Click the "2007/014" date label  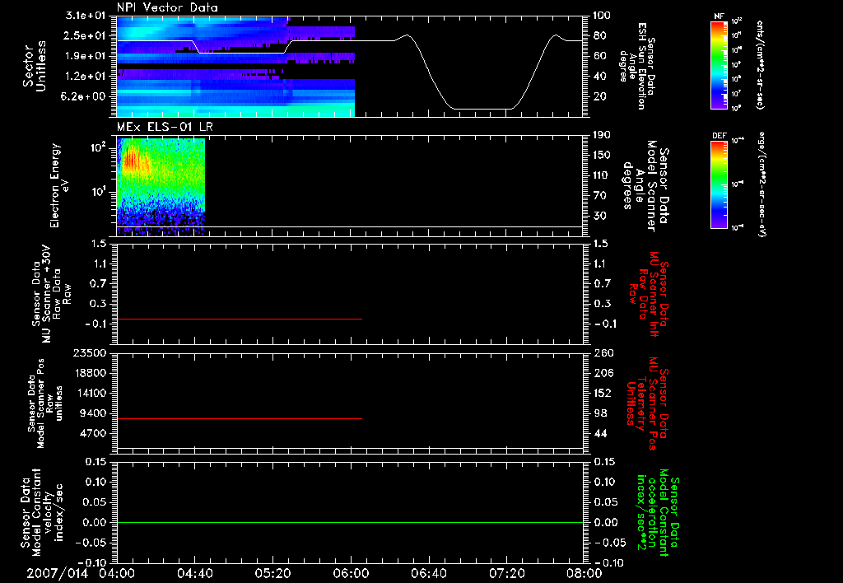pyautogui.click(x=57, y=574)
